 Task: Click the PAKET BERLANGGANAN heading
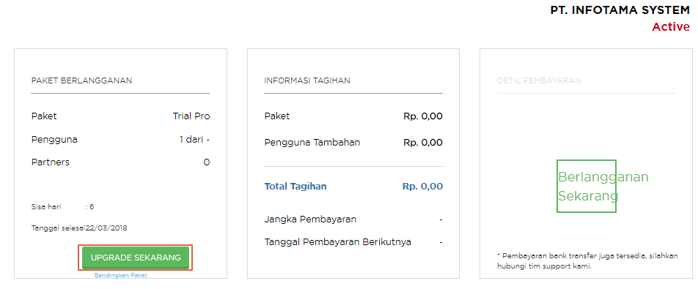pyautogui.click(x=81, y=80)
